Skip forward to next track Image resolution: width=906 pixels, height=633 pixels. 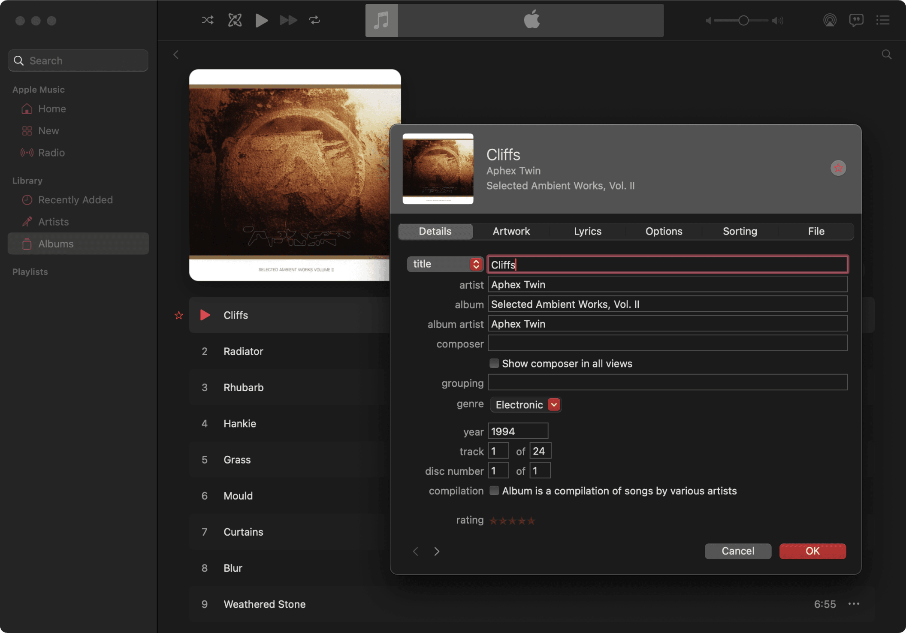[x=288, y=20]
